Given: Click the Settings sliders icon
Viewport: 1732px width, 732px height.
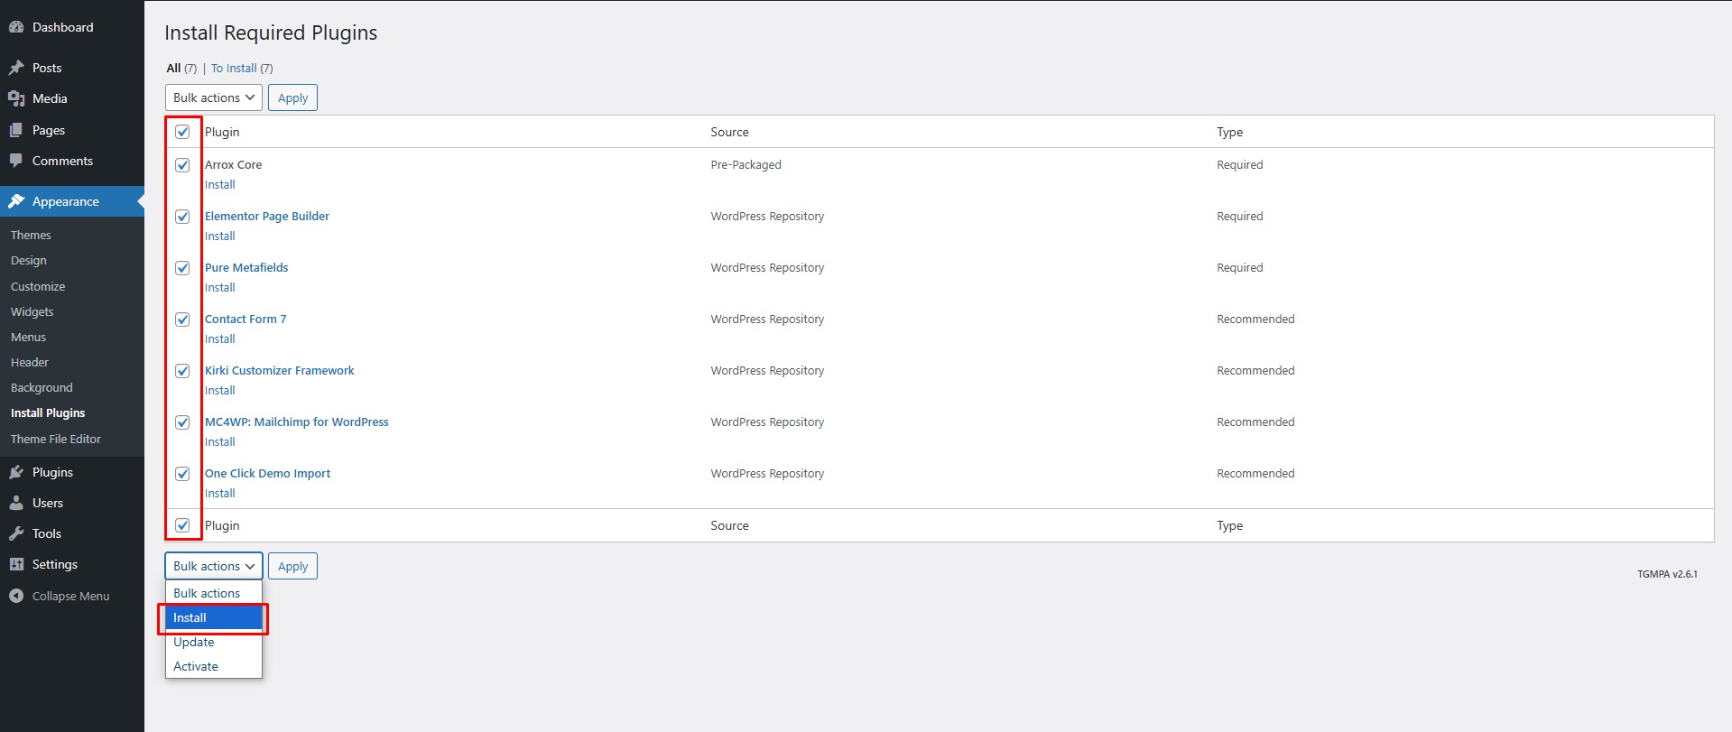Looking at the screenshot, I should (x=16, y=564).
